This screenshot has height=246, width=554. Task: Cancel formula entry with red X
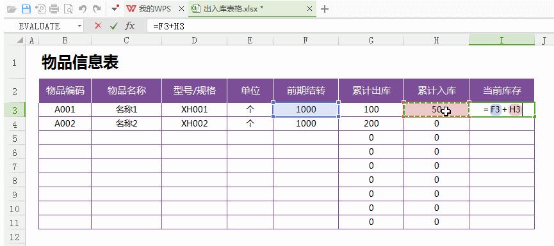[98, 26]
